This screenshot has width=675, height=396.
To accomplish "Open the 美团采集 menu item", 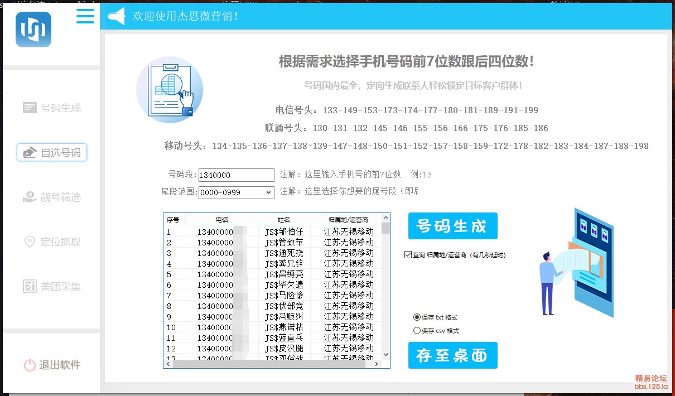I will point(52,286).
